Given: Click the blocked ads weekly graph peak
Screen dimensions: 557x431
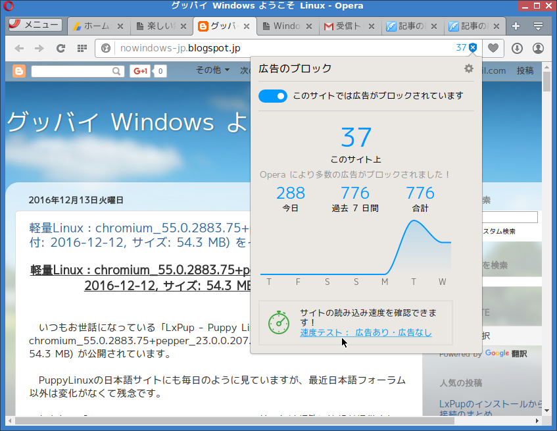Looking at the screenshot, I should click(x=414, y=221).
